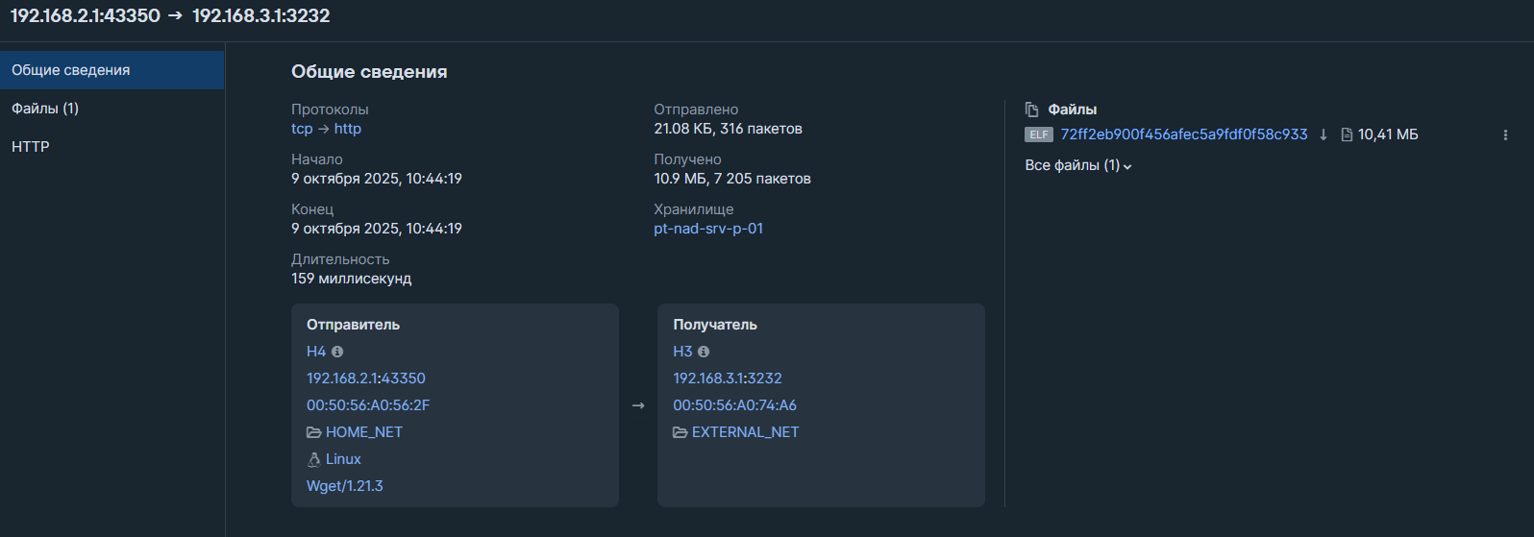Image resolution: width=1534 pixels, height=537 pixels.
Task: Click the ELF file type badge
Action: (x=1039, y=134)
